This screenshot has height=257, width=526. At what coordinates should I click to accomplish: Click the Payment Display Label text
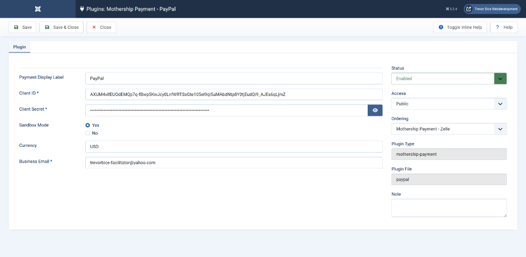[x=41, y=77]
